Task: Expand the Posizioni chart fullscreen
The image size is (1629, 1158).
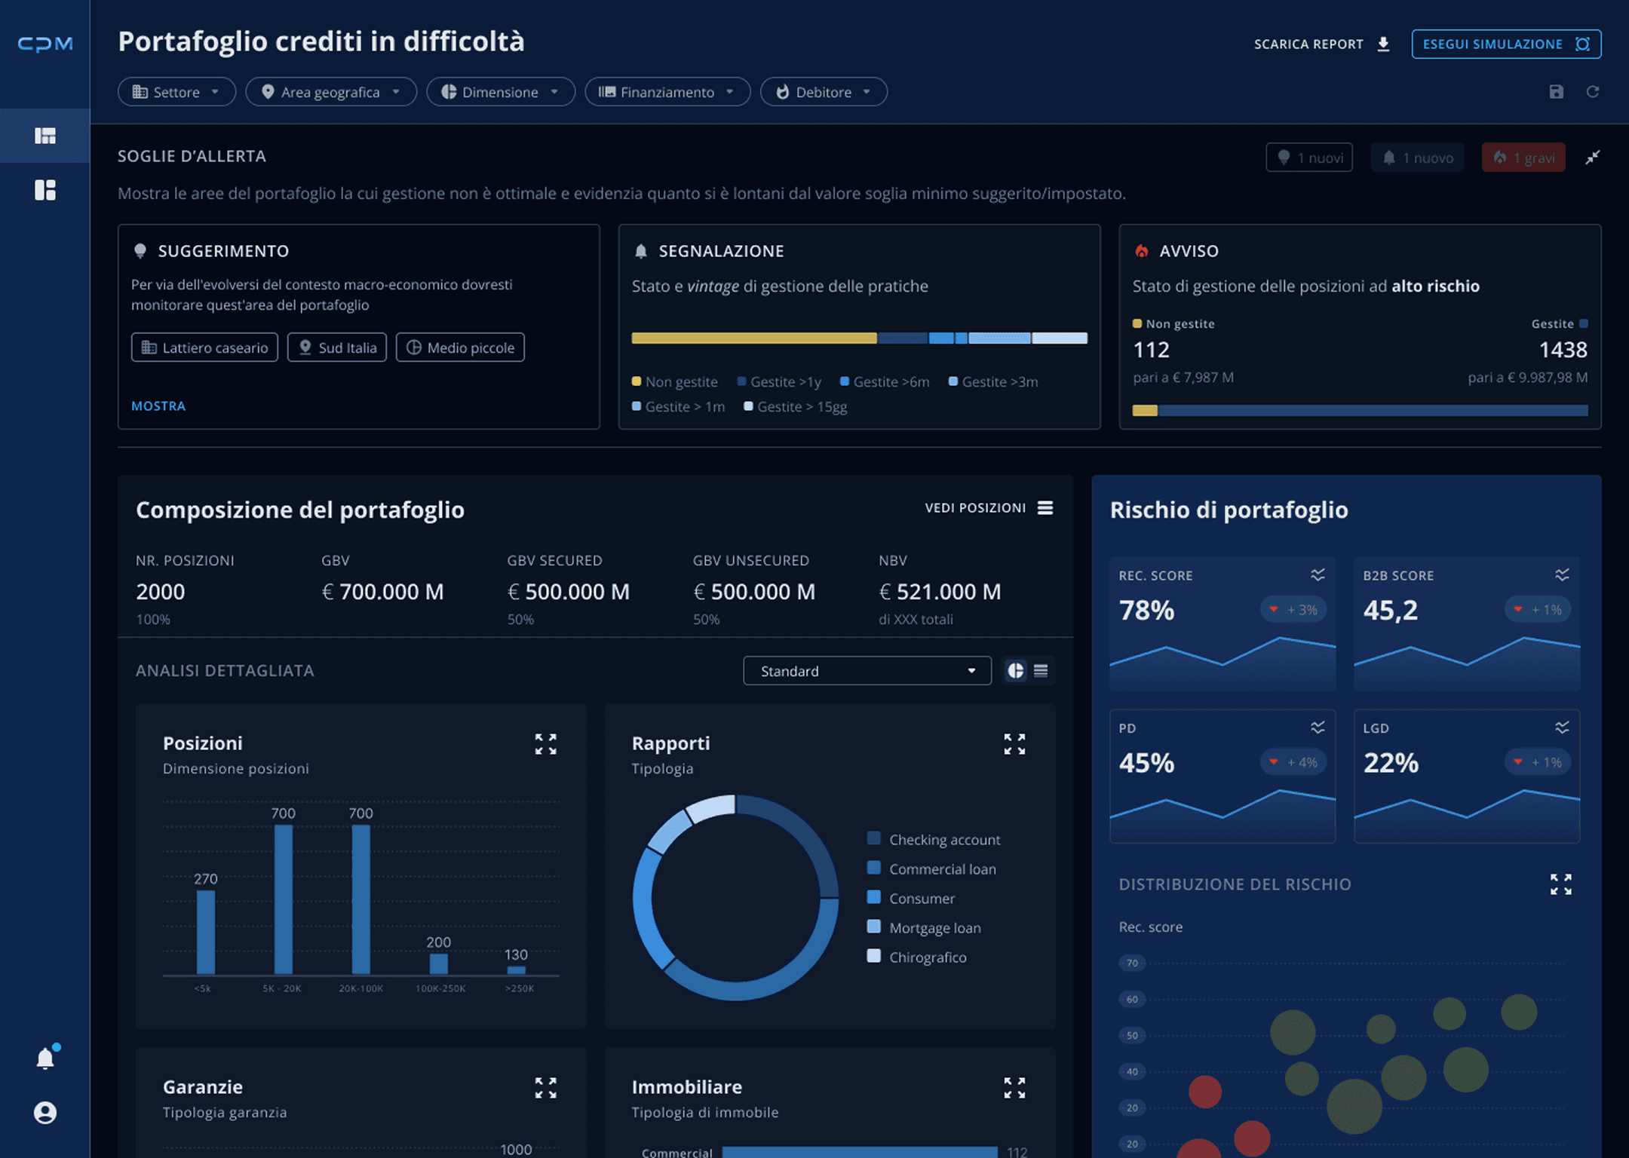Action: click(545, 744)
